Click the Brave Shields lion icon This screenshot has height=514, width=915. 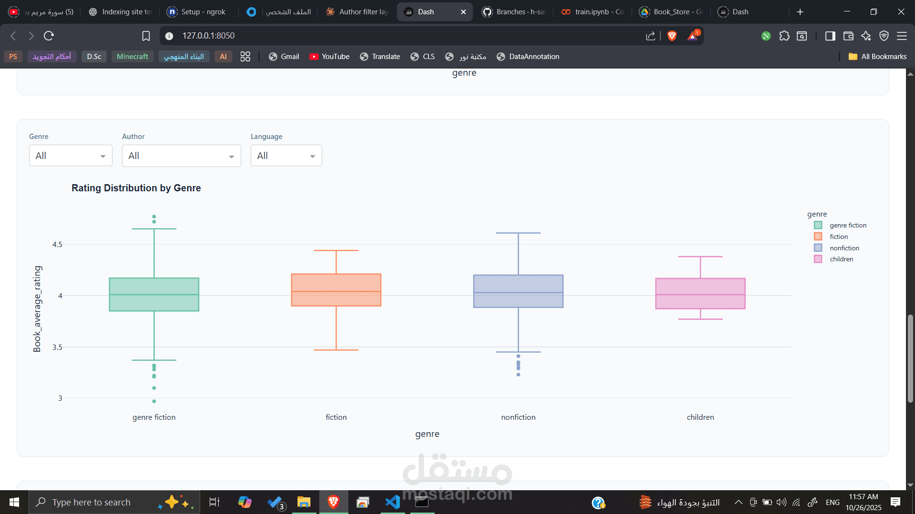(x=672, y=36)
